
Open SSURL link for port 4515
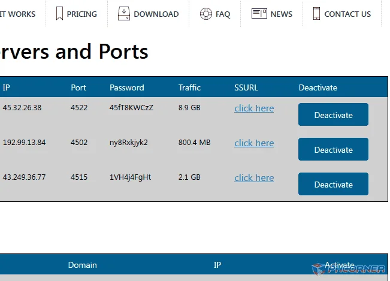point(254,178)
